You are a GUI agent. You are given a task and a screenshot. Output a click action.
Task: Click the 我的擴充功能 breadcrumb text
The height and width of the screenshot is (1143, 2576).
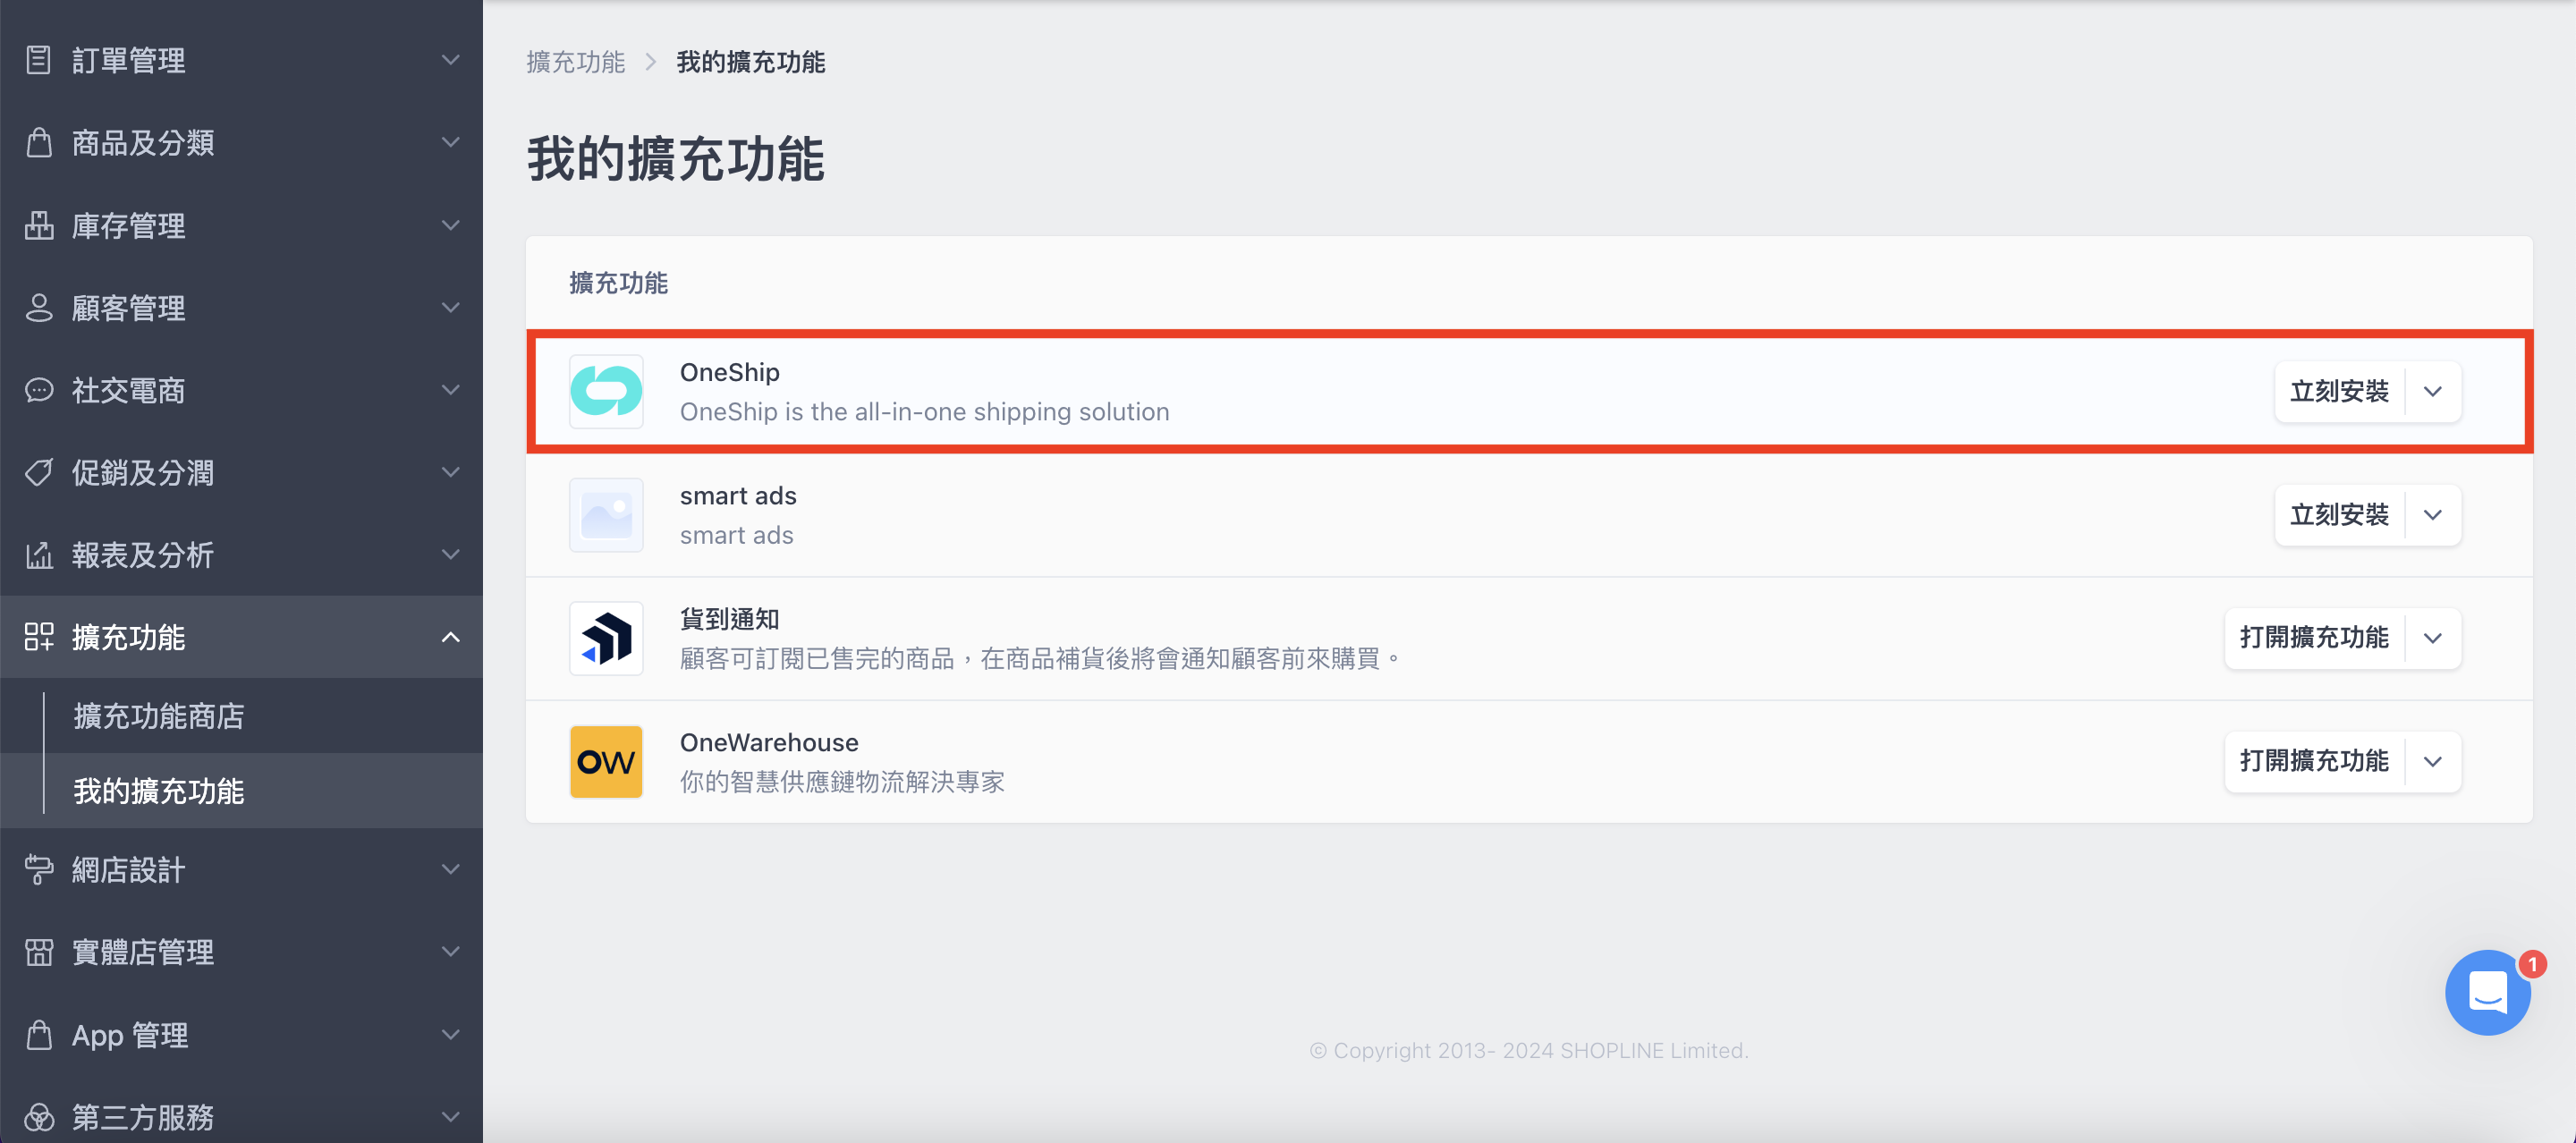[750, 62]
